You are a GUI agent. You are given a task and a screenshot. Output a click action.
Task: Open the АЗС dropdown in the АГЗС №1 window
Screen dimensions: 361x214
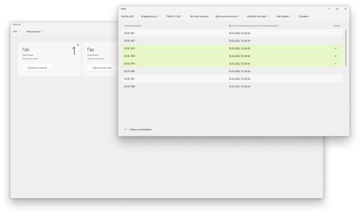[x=17, y=32]
